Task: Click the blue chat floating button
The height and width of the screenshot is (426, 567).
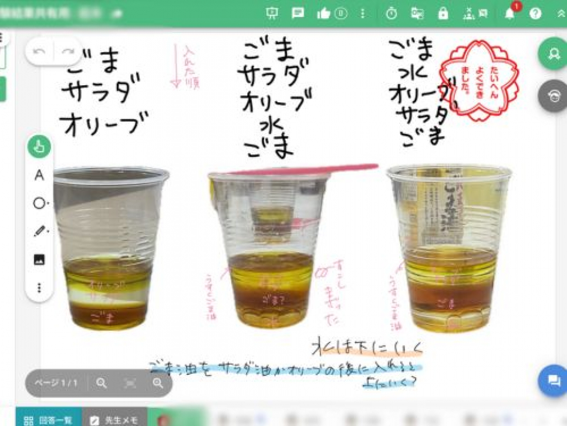Action: pyautogui.click(x=553, y=381)
